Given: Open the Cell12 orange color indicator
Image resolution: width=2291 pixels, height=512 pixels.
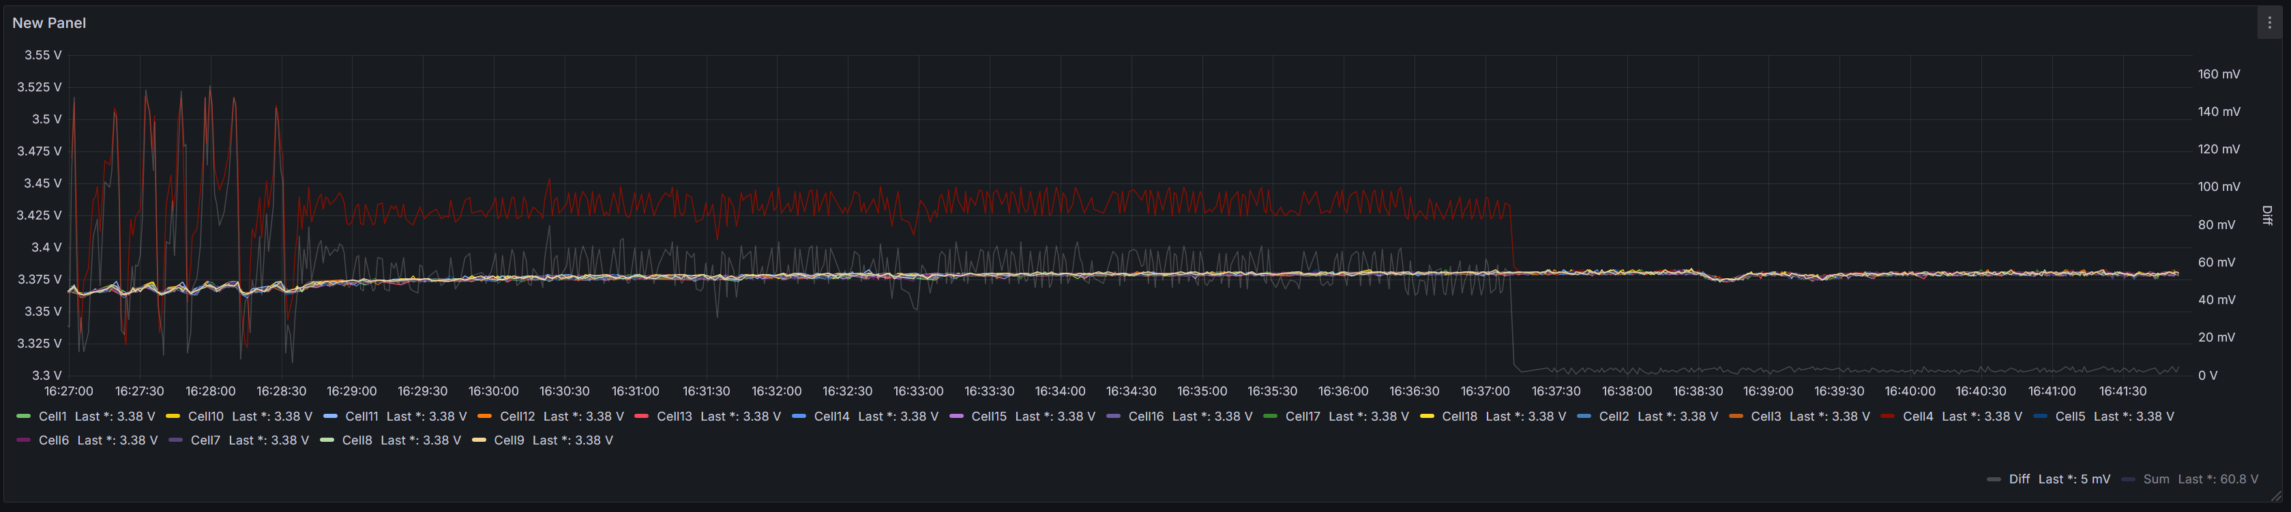Looking at the screenshot, I should click(x=485, y=416).
